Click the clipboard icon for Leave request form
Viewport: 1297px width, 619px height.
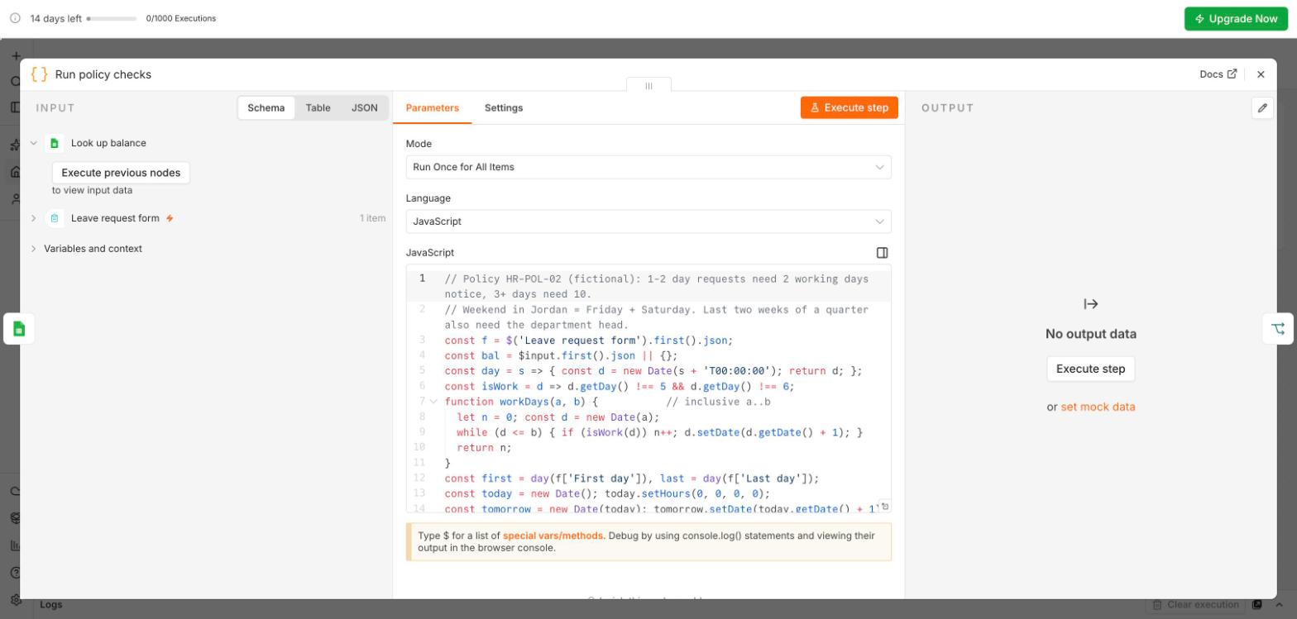tap(54, 218)
